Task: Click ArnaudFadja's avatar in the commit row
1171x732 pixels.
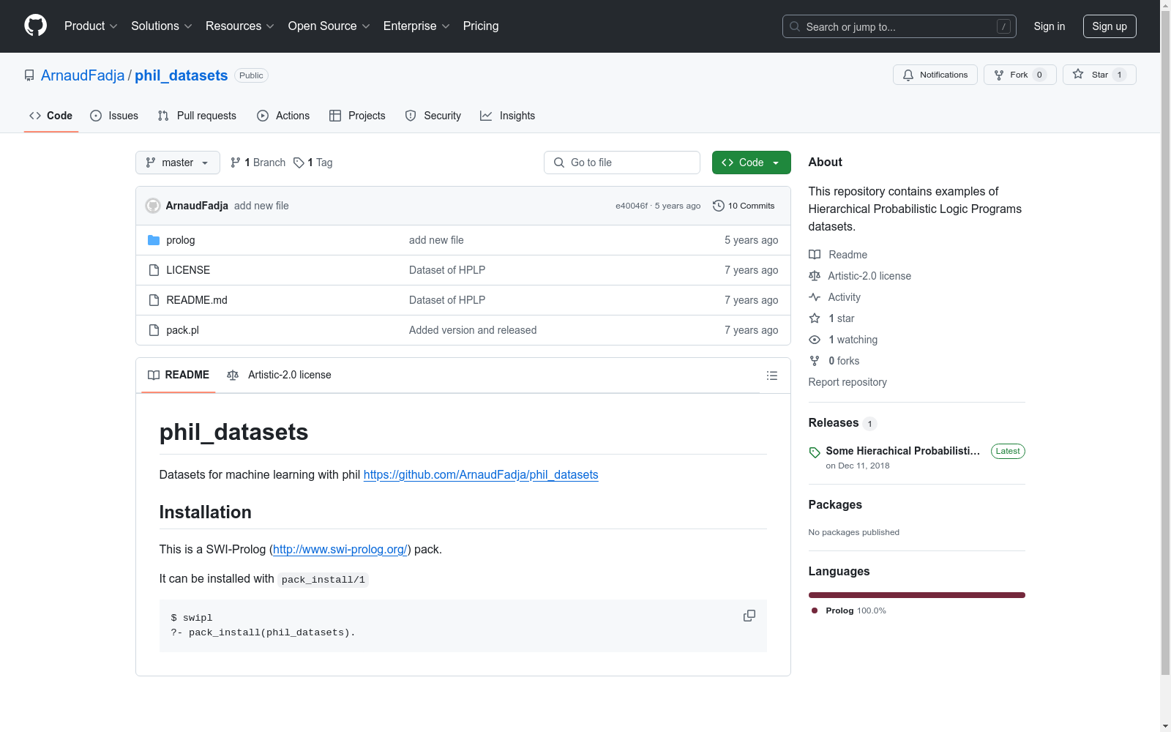Action: 153,206
